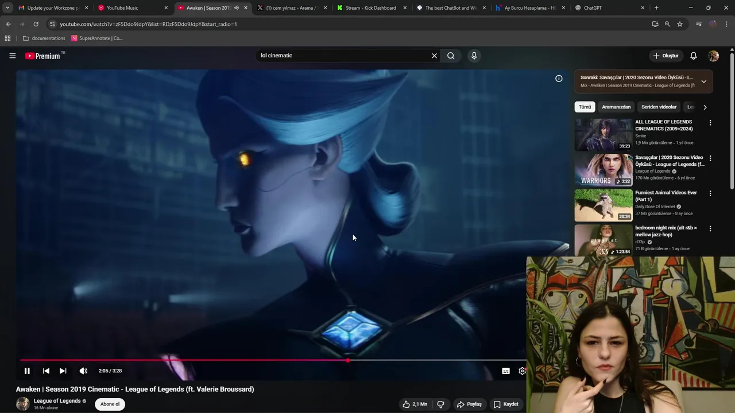Viewport: 735px width, 413px height.
Task: Bookmark this page with the star
Action: (680, 24)
